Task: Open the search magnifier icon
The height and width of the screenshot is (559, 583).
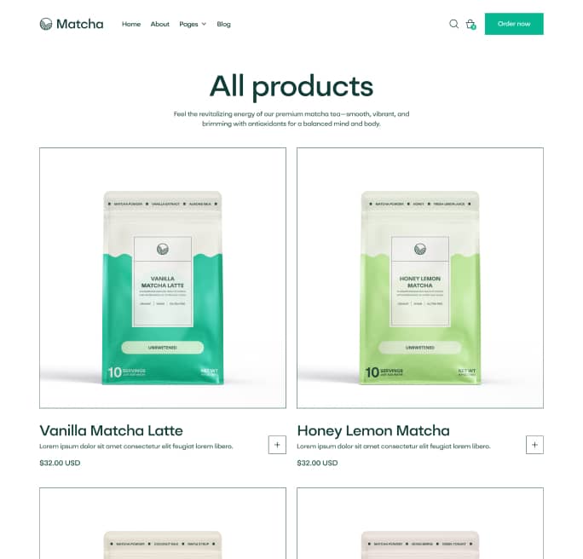Action: point(453,24)
